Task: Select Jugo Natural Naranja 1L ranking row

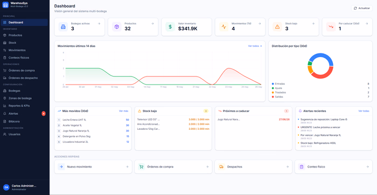Action: click(93, 131)
